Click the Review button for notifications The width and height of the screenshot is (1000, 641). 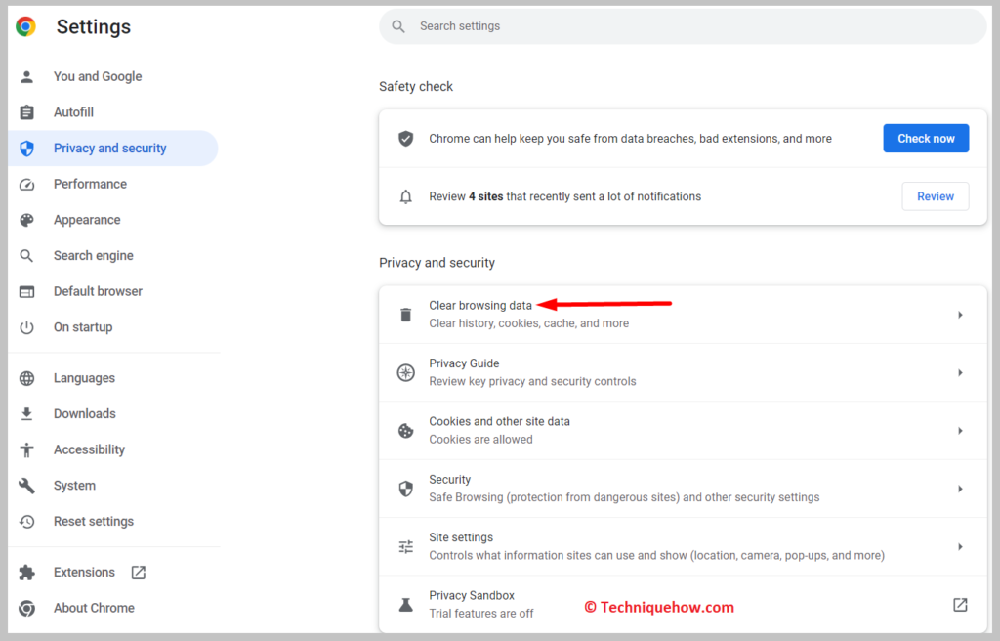tap(936, 196)
